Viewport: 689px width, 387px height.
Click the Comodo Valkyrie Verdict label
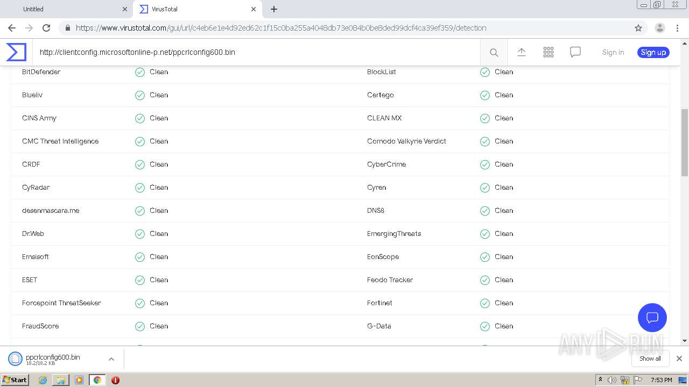(x=406, y=141)
